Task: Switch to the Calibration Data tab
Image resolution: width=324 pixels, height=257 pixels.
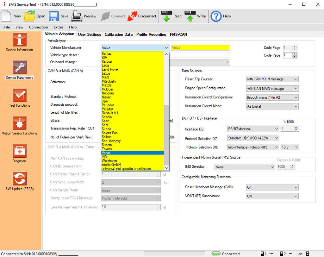Action: pos(119,34)
